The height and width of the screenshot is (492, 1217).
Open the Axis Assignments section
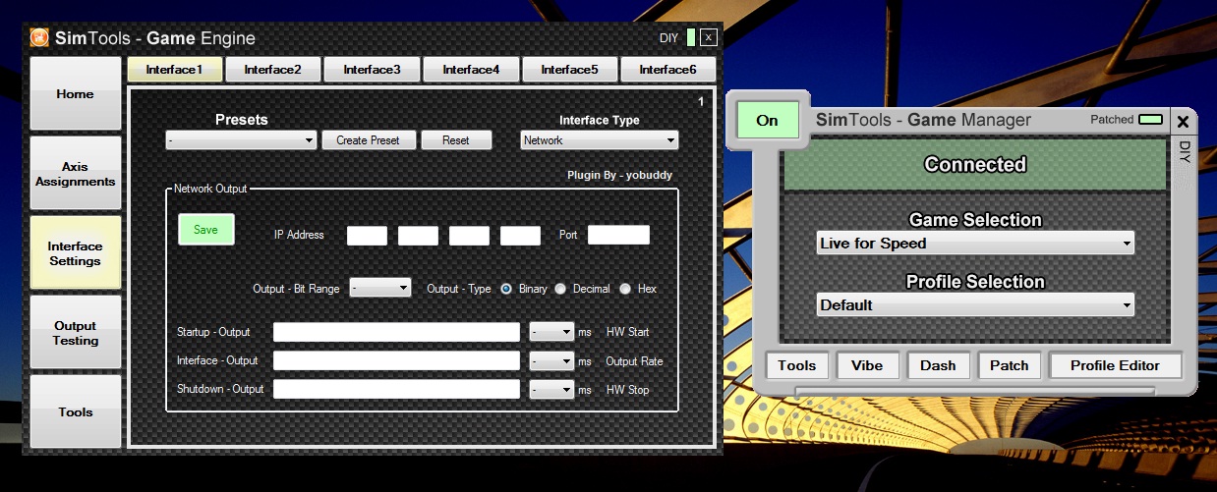pos(76,174)
